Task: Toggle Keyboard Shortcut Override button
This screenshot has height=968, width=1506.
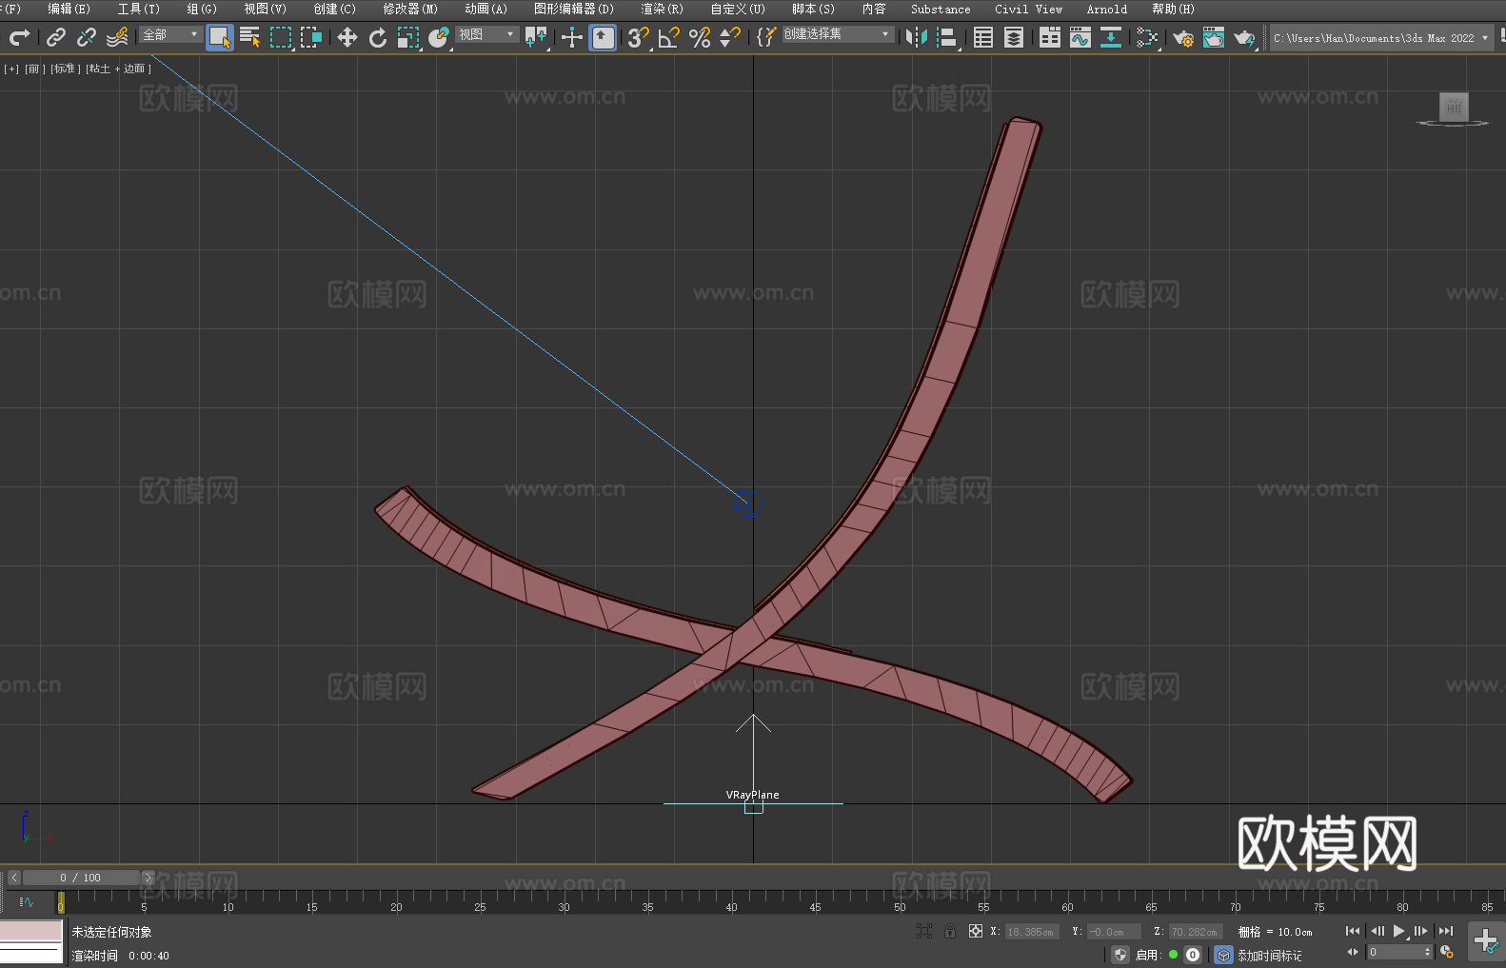Action: point(603,38)
